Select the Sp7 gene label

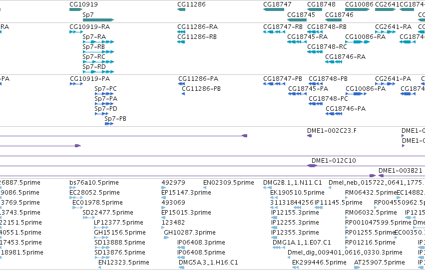(88, 14)
